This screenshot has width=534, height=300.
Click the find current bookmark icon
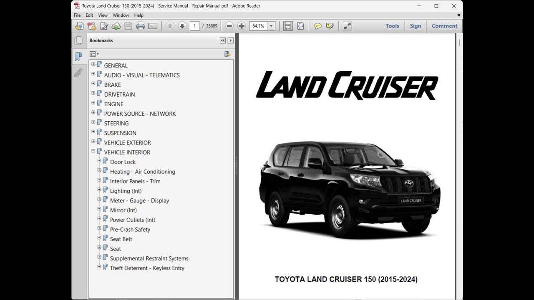227,54
